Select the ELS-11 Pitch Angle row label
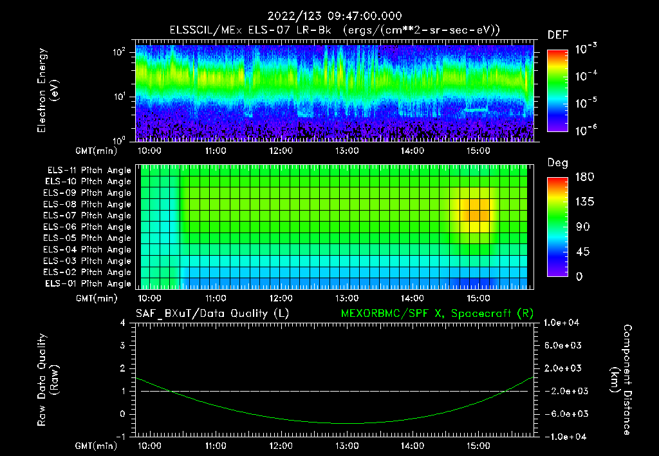Viewport: 659px width, 456px height. tap(89, 171)
